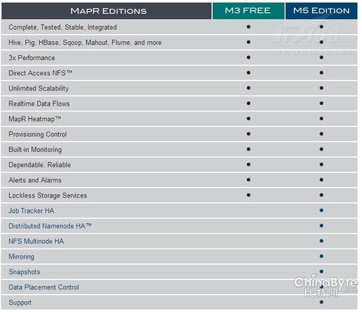
Task: Click M5 bullet for Mirroring row
Action: tap(321, 256)
